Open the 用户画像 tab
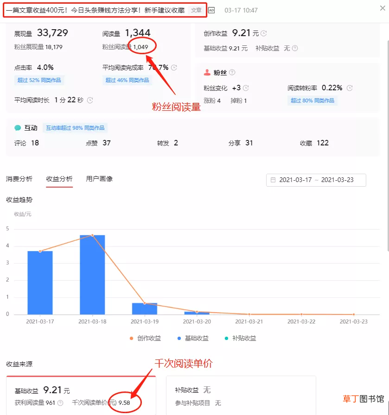Image resolution: width=389 pixels, height=415 pixels. click(x=99, y=179)
